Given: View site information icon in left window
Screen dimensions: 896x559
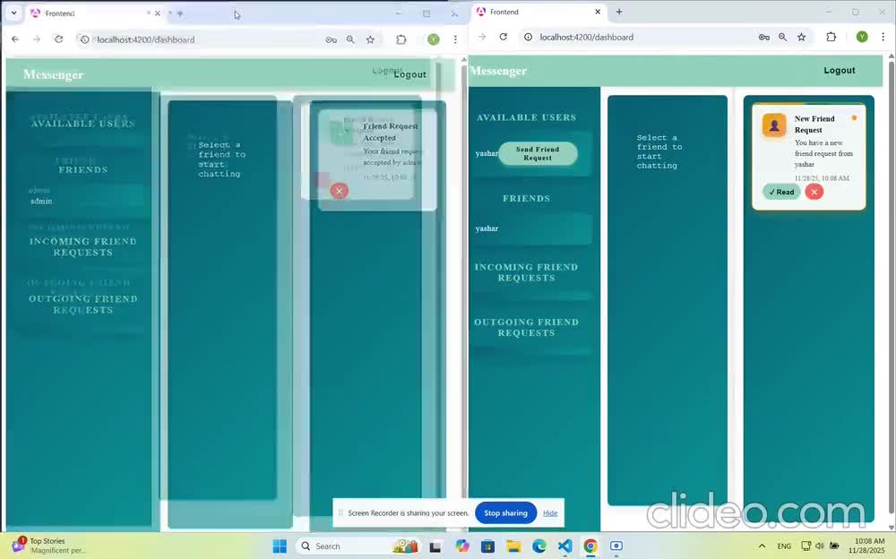Looking at the screenshot, I should (x=84, y=39).
